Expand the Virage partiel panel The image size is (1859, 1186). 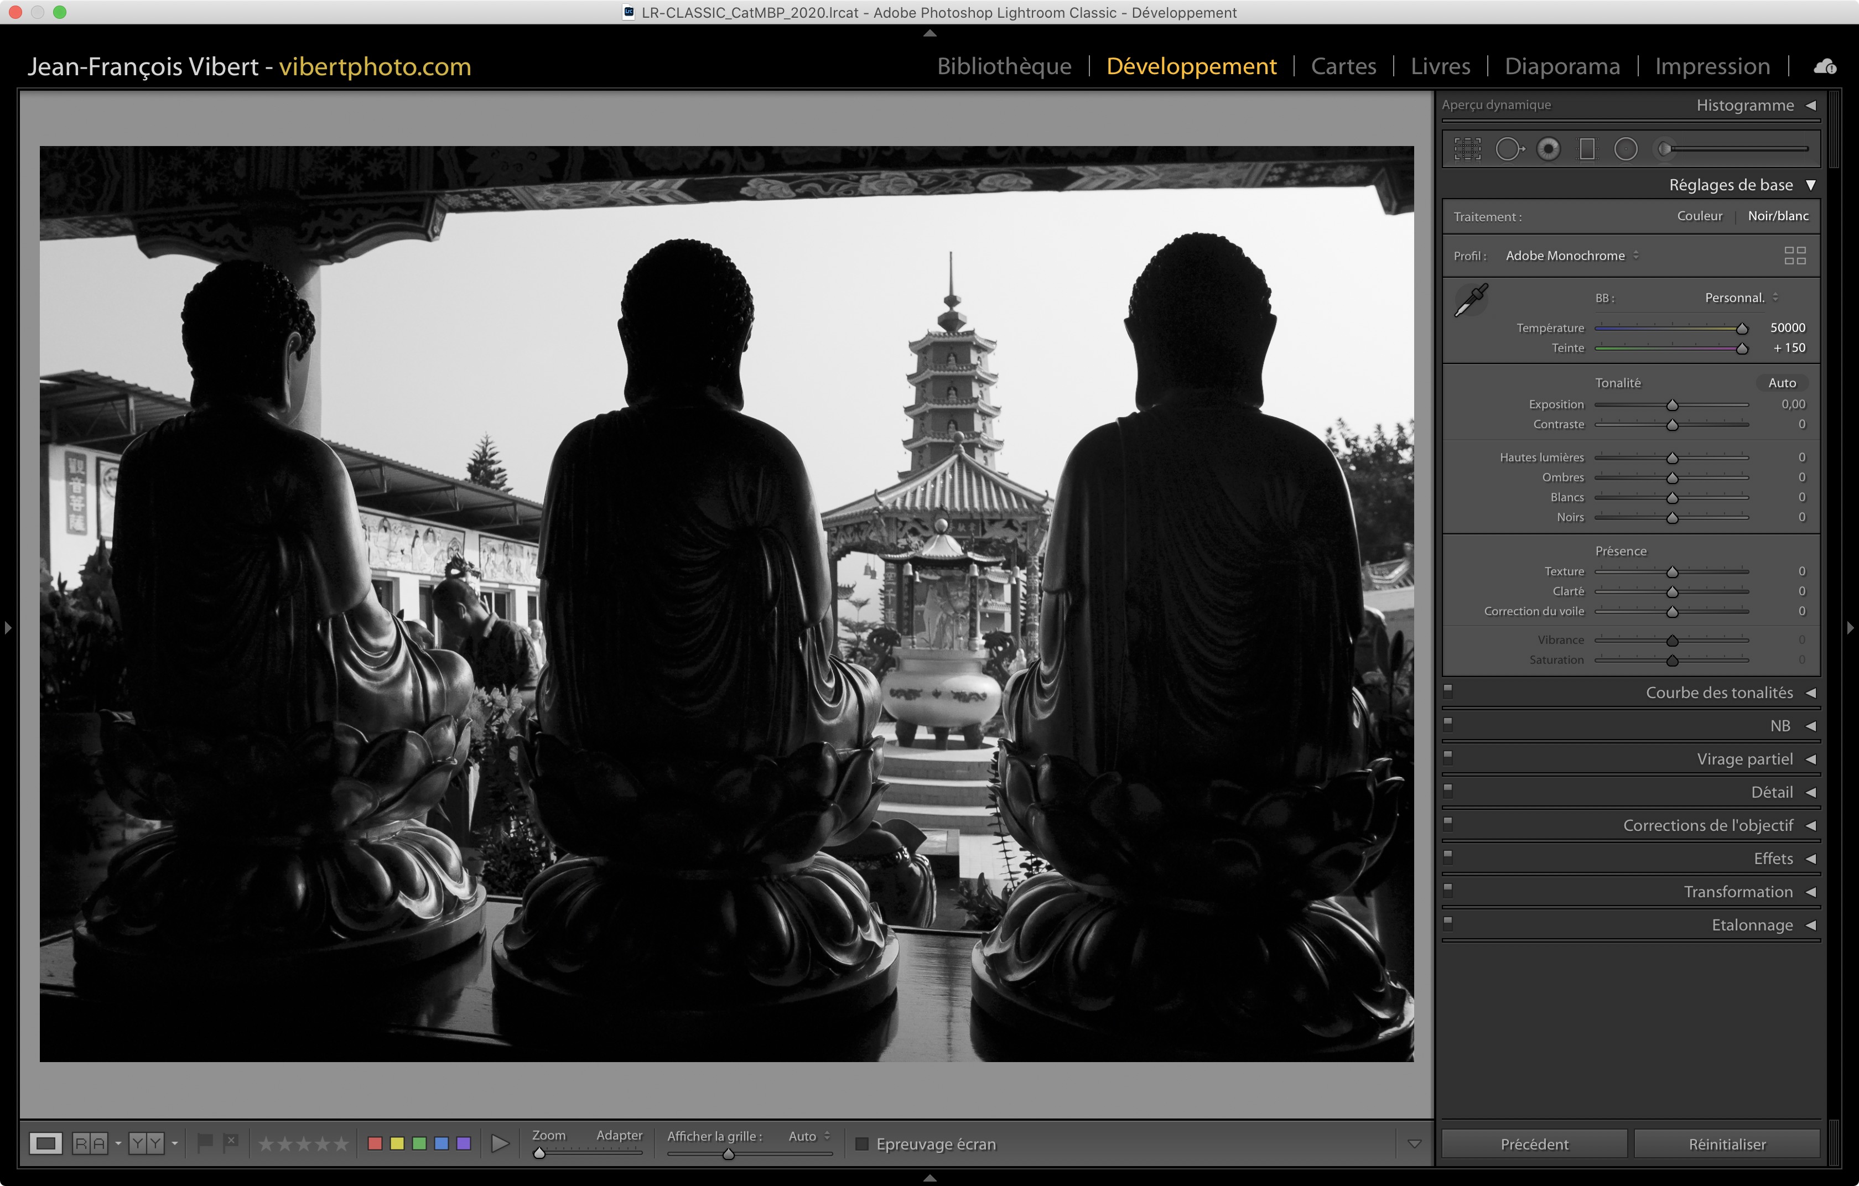tap(1744, 760)
